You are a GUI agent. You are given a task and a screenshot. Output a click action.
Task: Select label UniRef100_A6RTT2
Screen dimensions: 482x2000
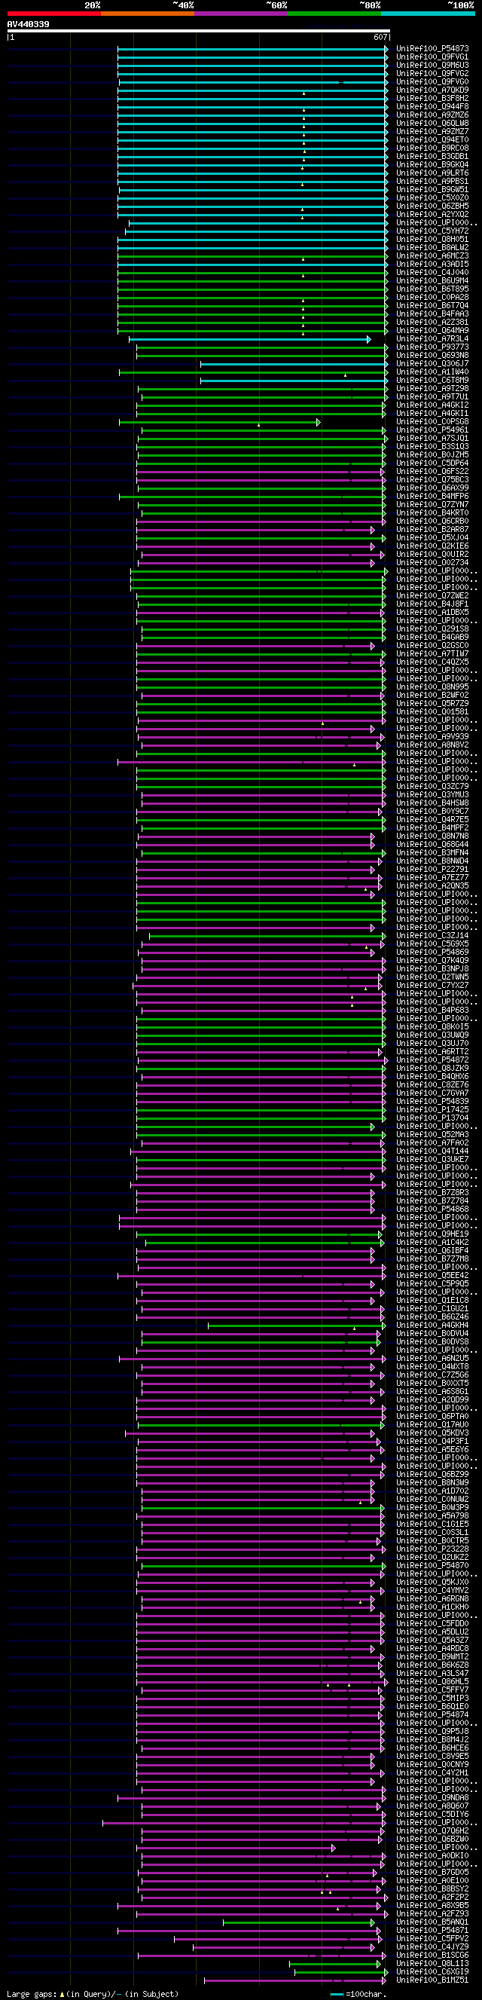(432, 1052)
